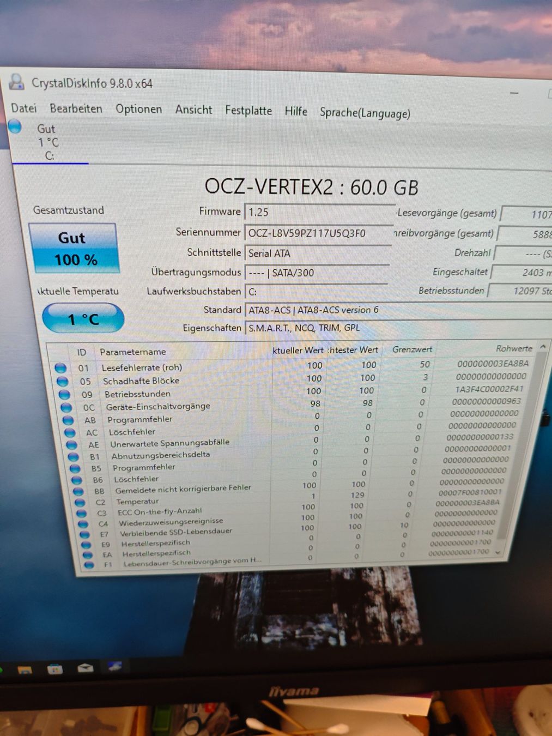Minimize the CrystalDiskInfo window
This screenshot has width=552, height=736.
[x=514, y=93]
